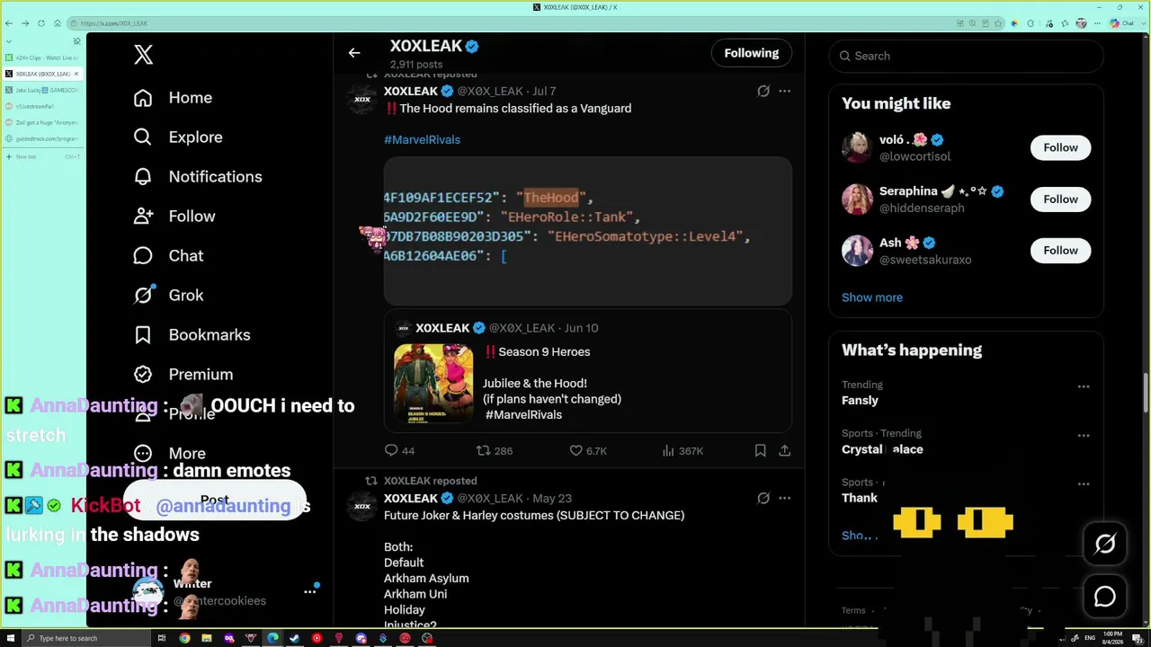Follow the Seraphina account

click(1060, 199)
